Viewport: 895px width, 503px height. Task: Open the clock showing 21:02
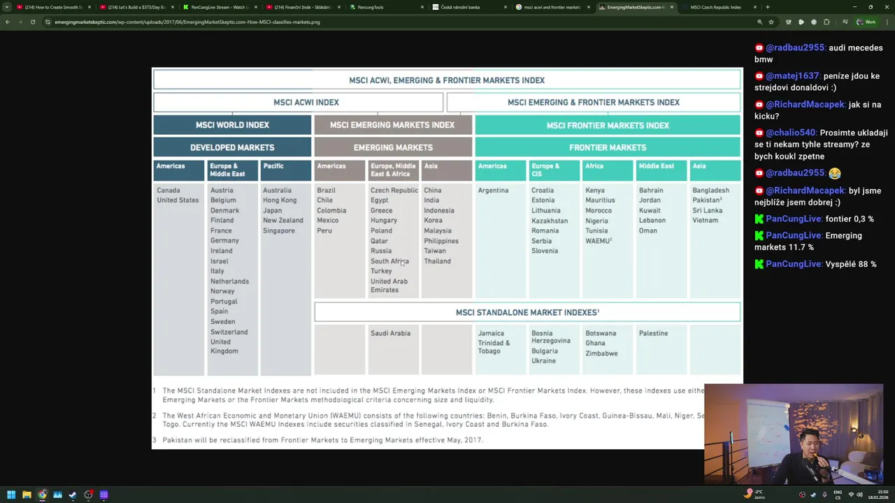[877, 495]
